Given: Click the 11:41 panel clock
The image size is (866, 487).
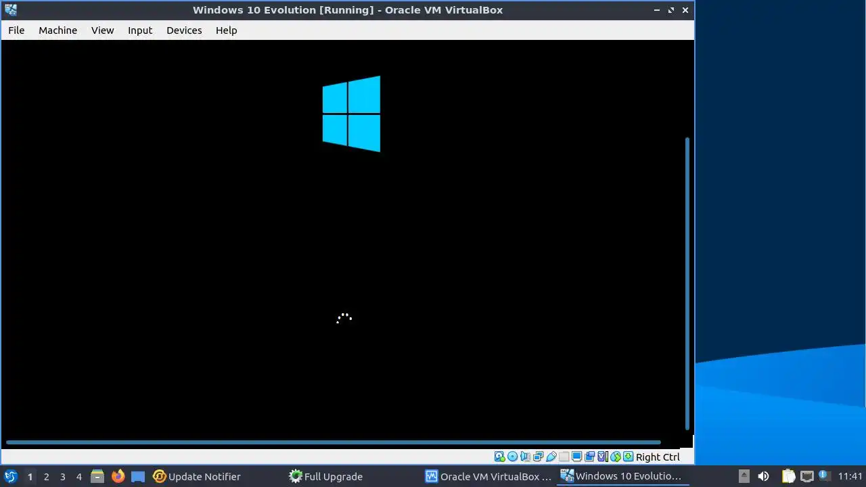Looking at the screenshot, I should (x=850, y=476).
